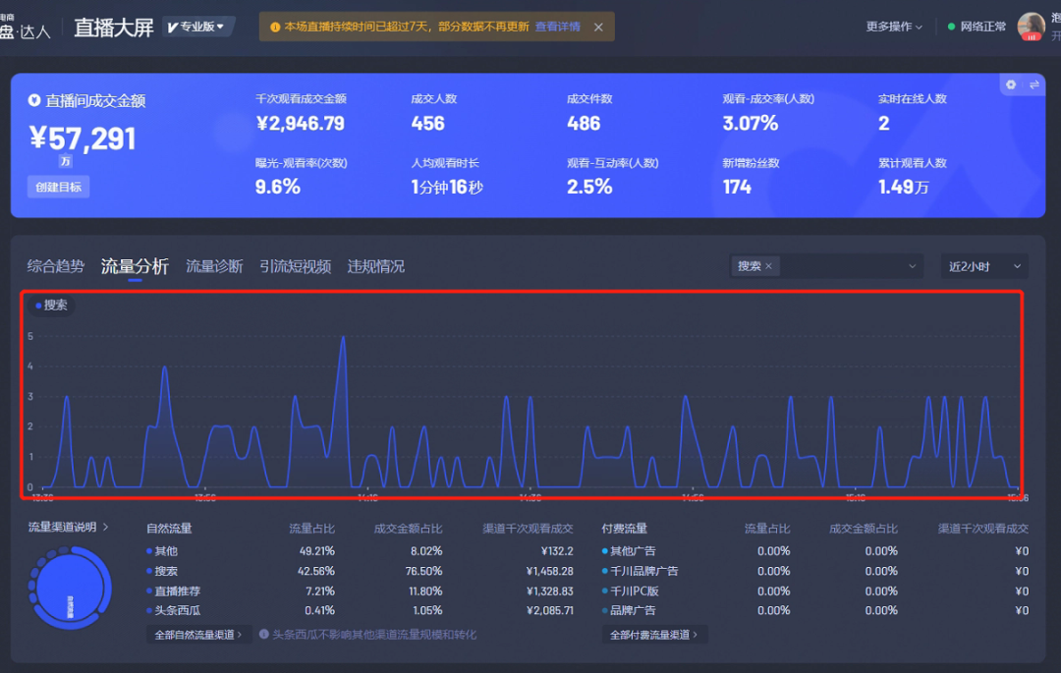
Task: Click the 创建目标 button
Action: (58, 187)
